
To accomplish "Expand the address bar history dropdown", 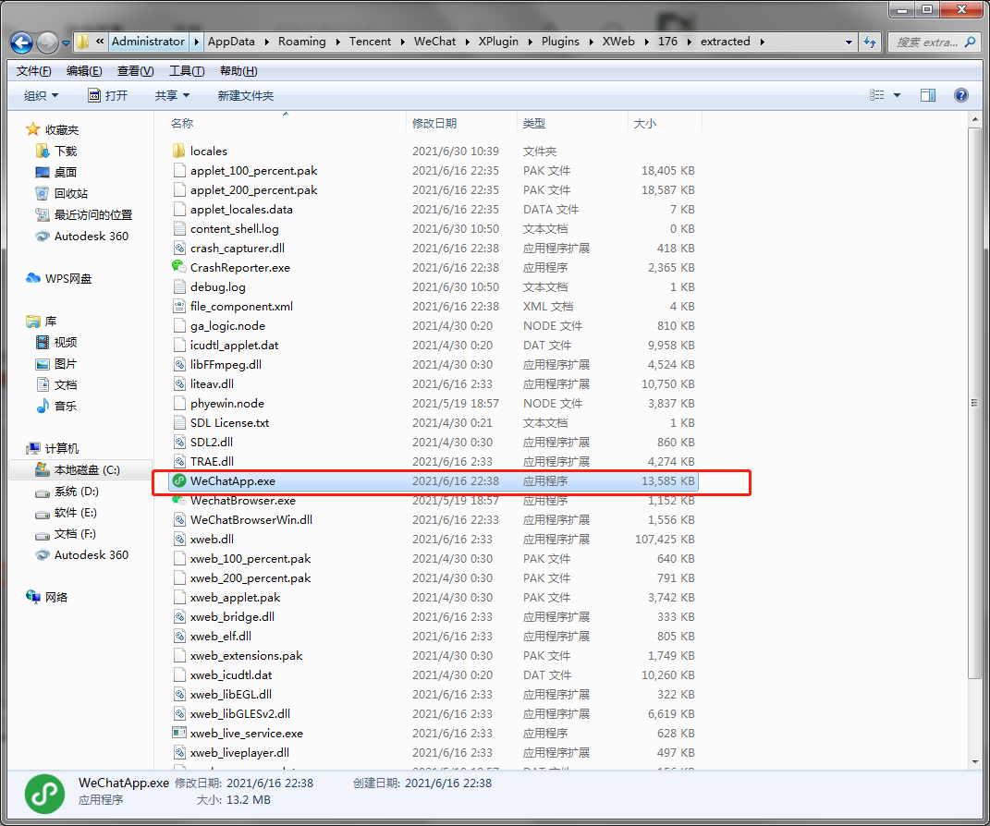I will point(849,43).
